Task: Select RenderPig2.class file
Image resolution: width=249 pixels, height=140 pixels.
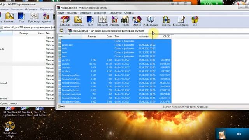Action: click(x=115, y=90)
